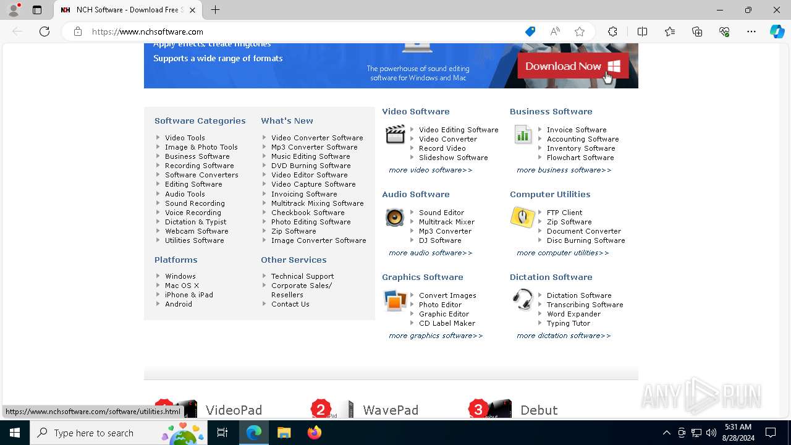
Task: Open Typing Tutor link
Action: (569, 323)
